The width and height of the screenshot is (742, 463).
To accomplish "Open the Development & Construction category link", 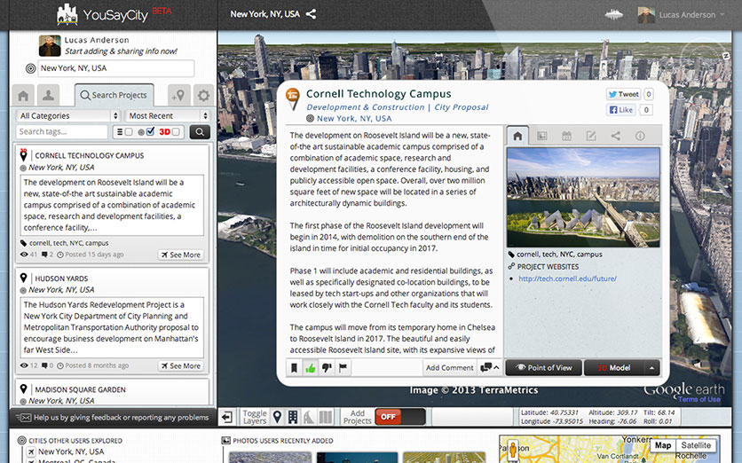I will [366, 107].
